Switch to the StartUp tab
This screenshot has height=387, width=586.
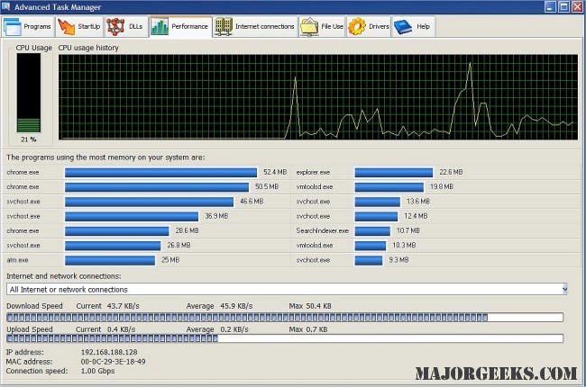tap(79, 26)
